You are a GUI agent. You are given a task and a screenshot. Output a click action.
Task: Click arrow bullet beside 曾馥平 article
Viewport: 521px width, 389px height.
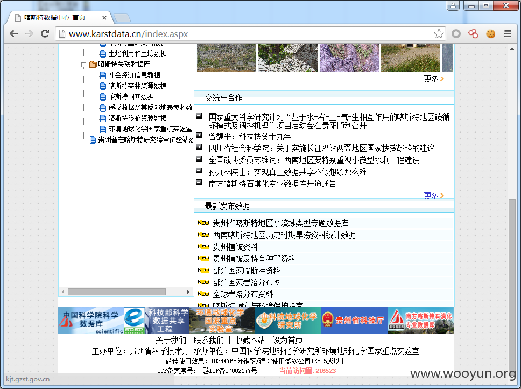199,135
